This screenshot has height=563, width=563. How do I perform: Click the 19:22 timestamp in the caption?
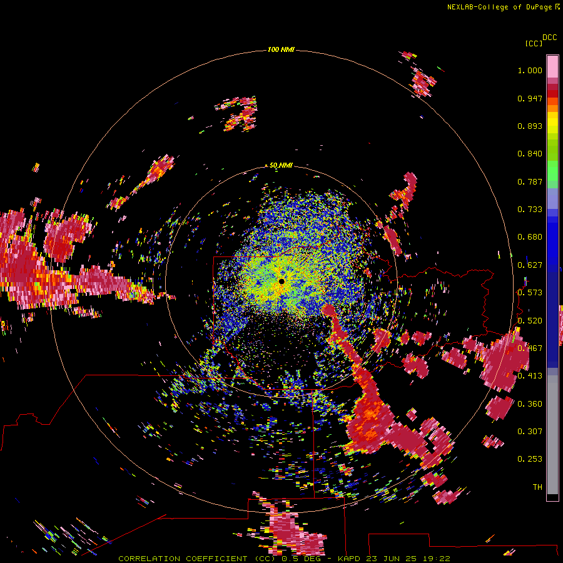(x=436, y=559)
